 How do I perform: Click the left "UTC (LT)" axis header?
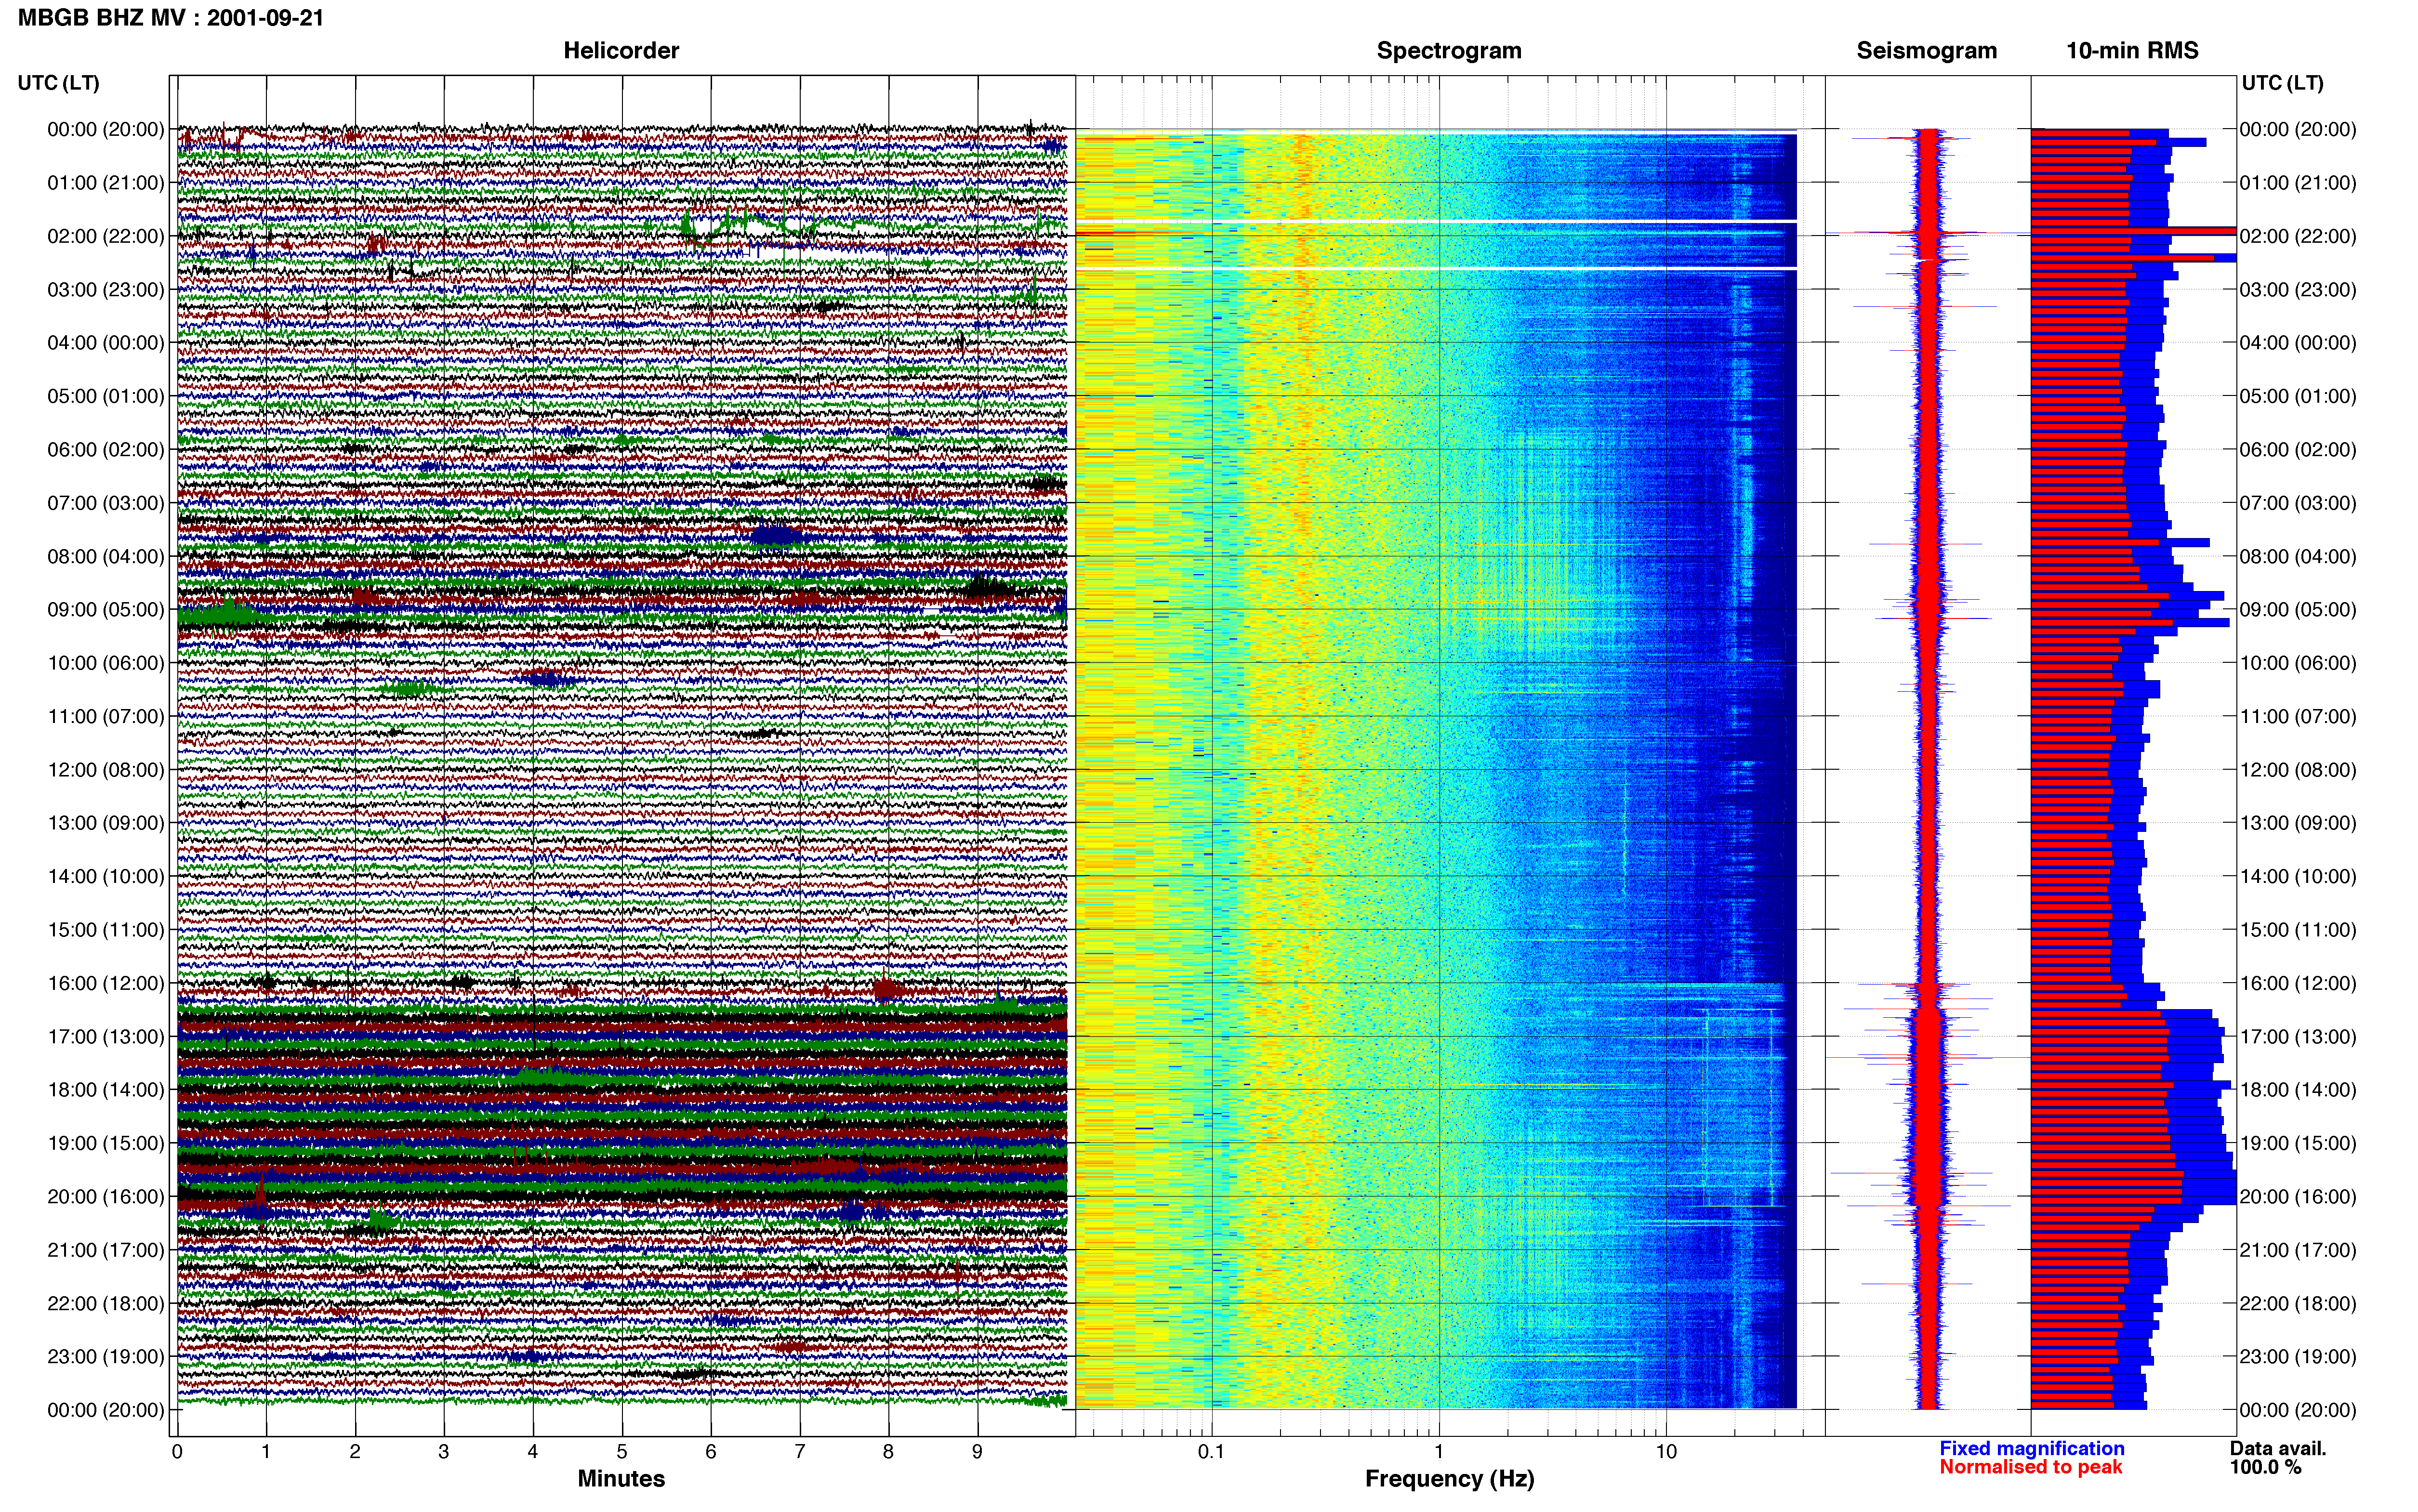(59, 82)
